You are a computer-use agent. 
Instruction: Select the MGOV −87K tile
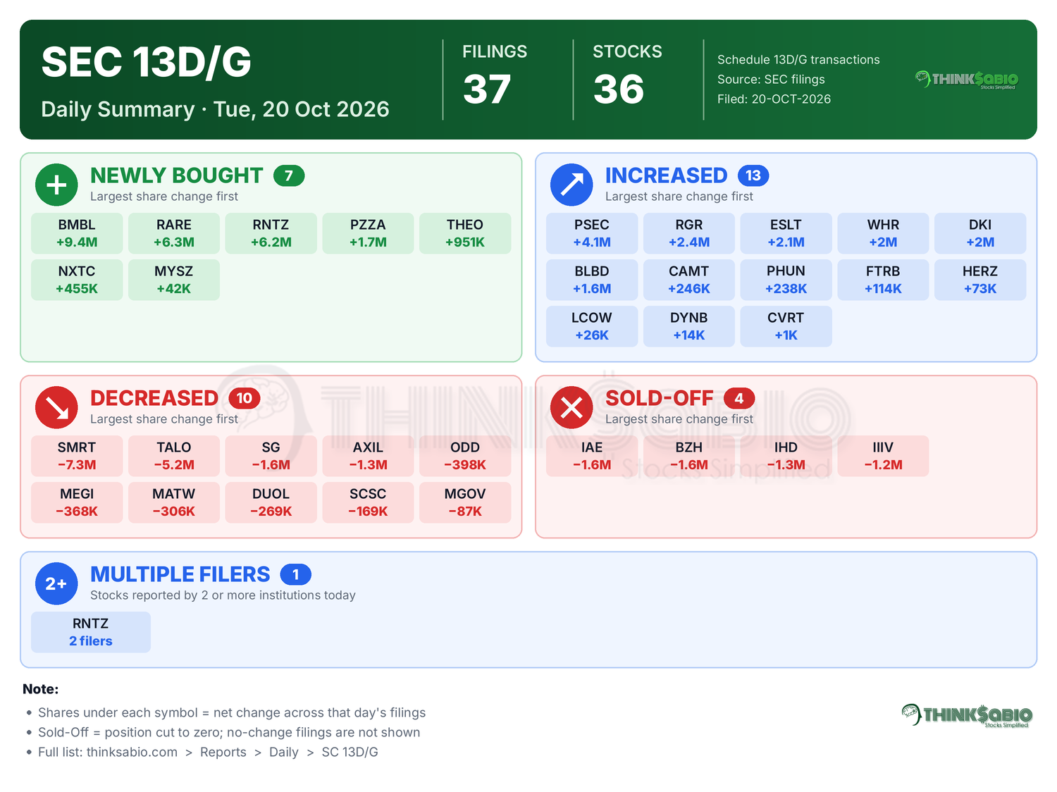(x=465, y=502)
